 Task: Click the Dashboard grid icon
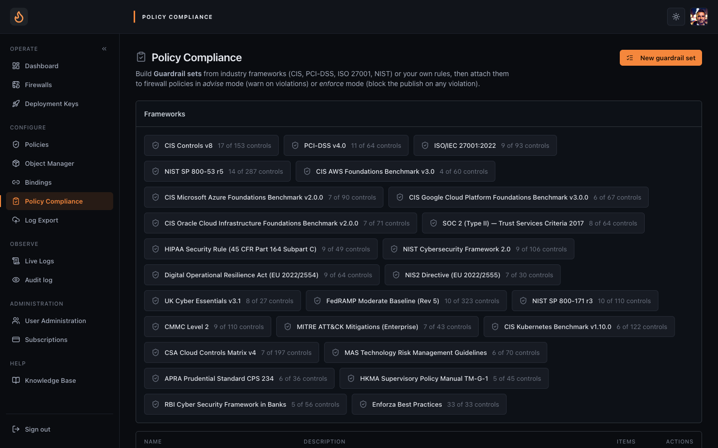(16, 66)
